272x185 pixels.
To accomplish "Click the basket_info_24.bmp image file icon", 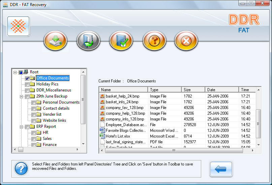I will (102, 102).
